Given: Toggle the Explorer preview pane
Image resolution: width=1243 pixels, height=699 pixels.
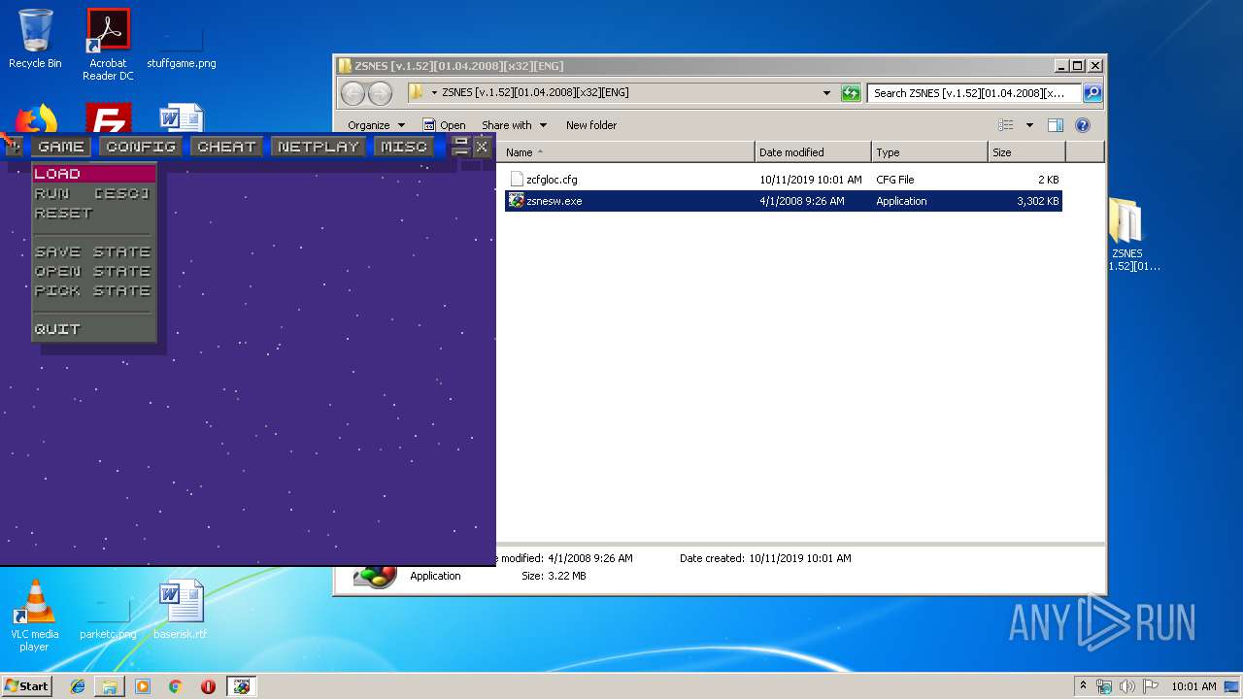Looking at the screenshot, I should (1056, 125).
